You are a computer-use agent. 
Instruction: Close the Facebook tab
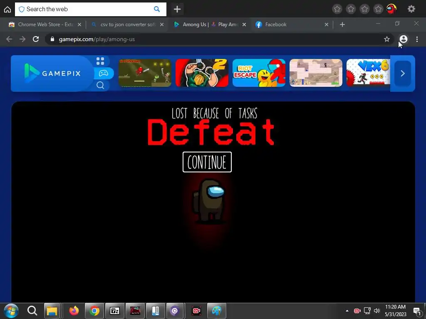click(x=327, y=25)
